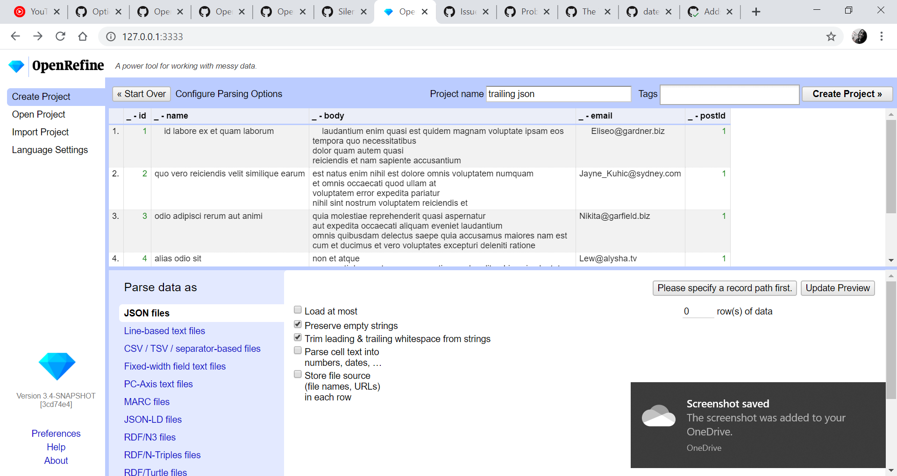The image size is (897, 476).
Task: Choose 'CSV / TSV / separator-based files' parser
Action: 192,349
